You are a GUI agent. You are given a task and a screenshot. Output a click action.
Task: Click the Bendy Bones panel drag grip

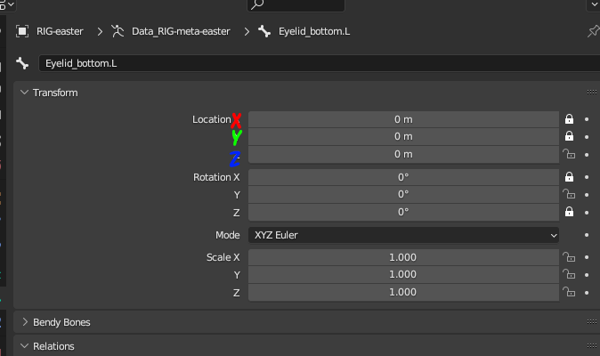pos(592,322)
